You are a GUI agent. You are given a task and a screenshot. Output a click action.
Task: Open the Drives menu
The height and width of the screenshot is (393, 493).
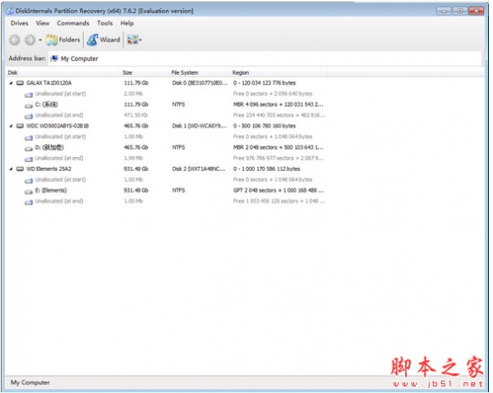pyautogui.click(x=20, y=23)
